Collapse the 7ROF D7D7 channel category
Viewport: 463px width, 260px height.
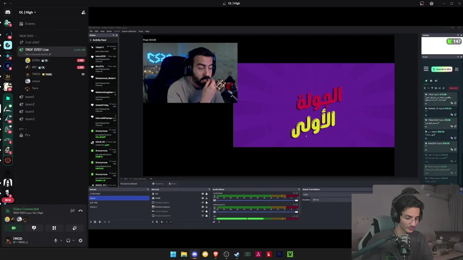click(27, 36)
